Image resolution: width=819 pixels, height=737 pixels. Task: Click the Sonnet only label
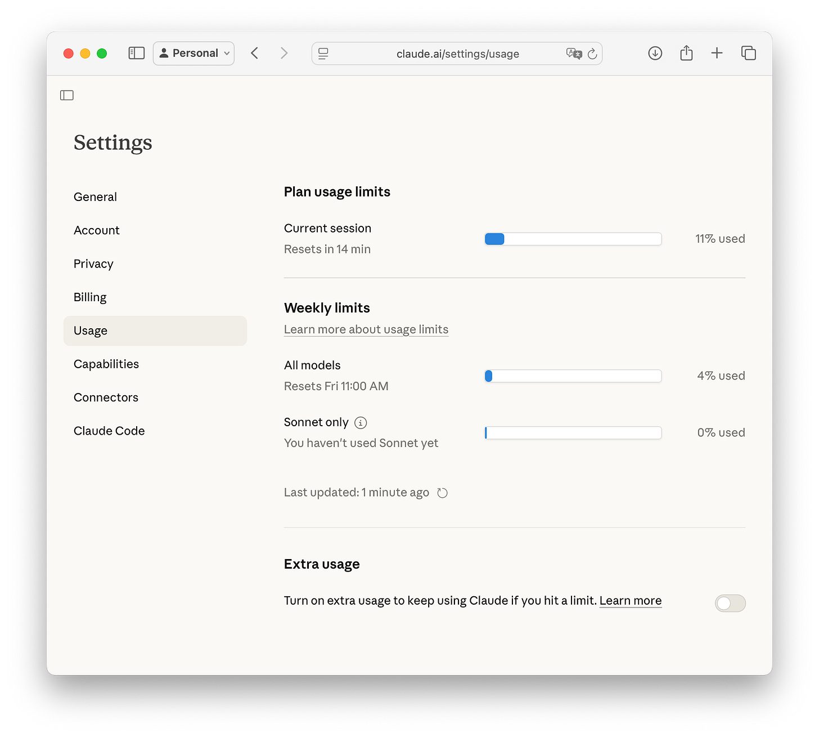(316, 422)
